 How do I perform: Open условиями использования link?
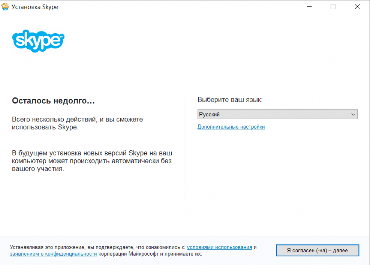pyautogui.click(x=219, y=247)
